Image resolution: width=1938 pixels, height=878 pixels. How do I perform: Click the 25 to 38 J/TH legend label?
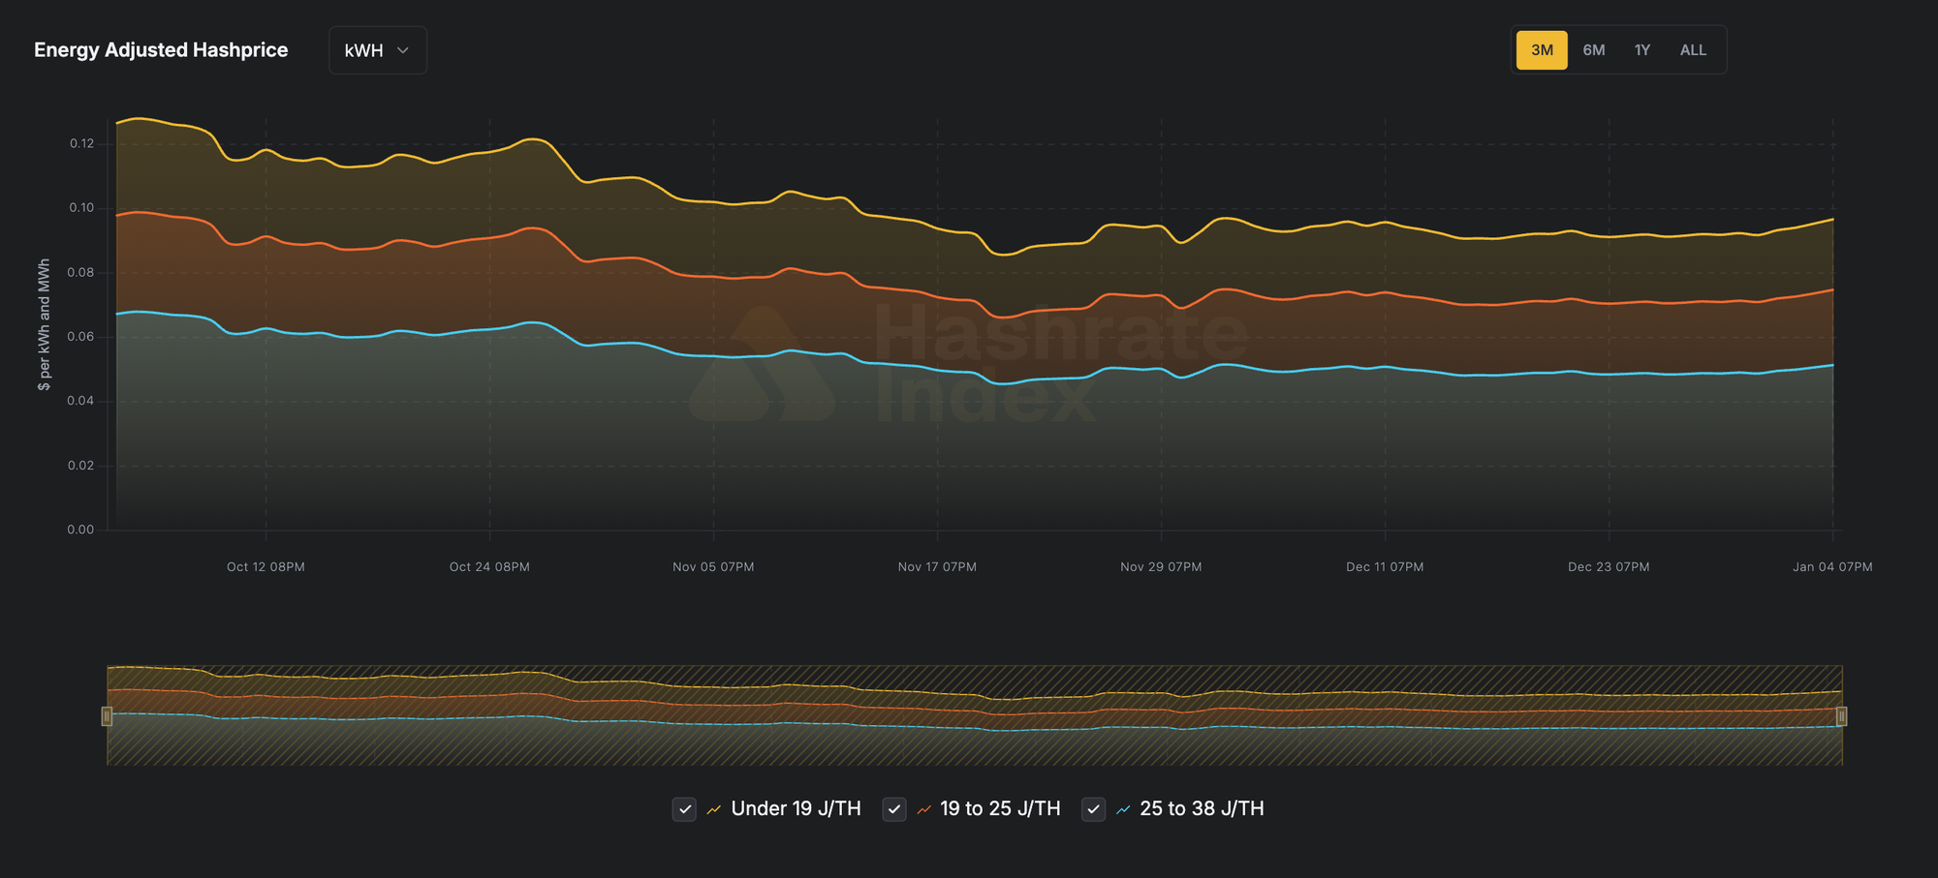click(1202, 809)
